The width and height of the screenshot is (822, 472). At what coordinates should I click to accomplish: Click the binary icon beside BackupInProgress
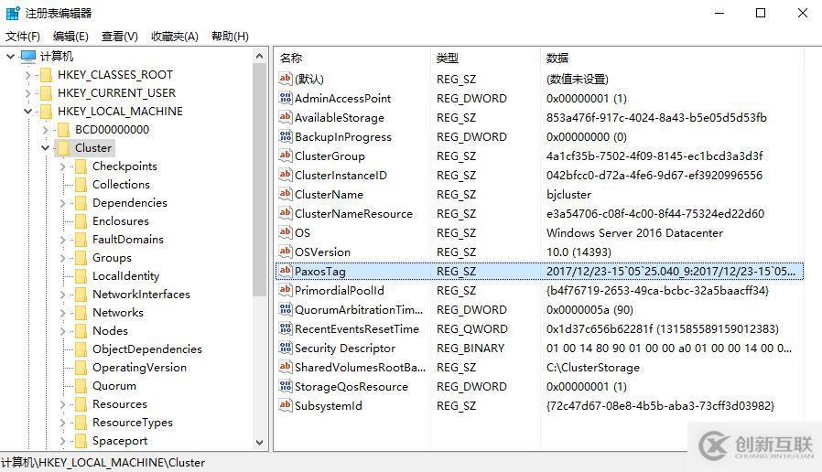pos(286,136)
